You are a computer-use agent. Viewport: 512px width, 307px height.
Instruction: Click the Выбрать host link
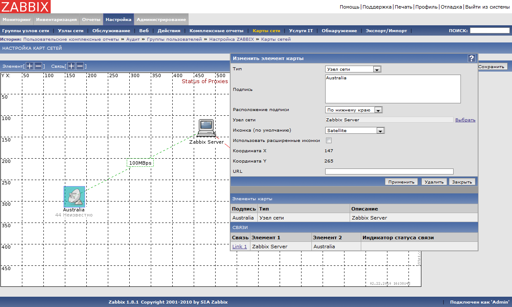point(465,120)
